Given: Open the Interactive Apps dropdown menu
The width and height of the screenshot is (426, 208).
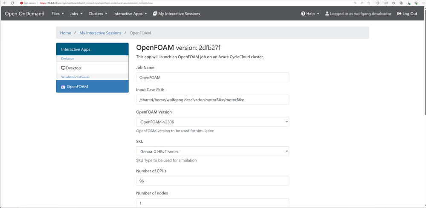Looking at the screenshot, I should [x=130, y=14].
